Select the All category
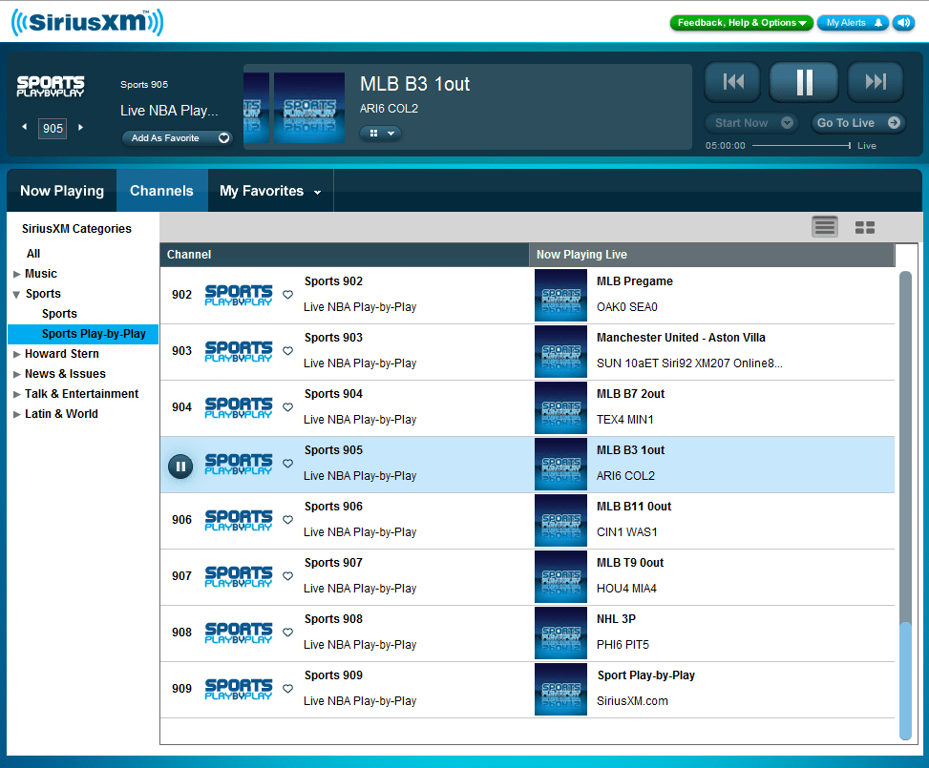Viewport: 929px width, 768px height. (x=33, y=254)
